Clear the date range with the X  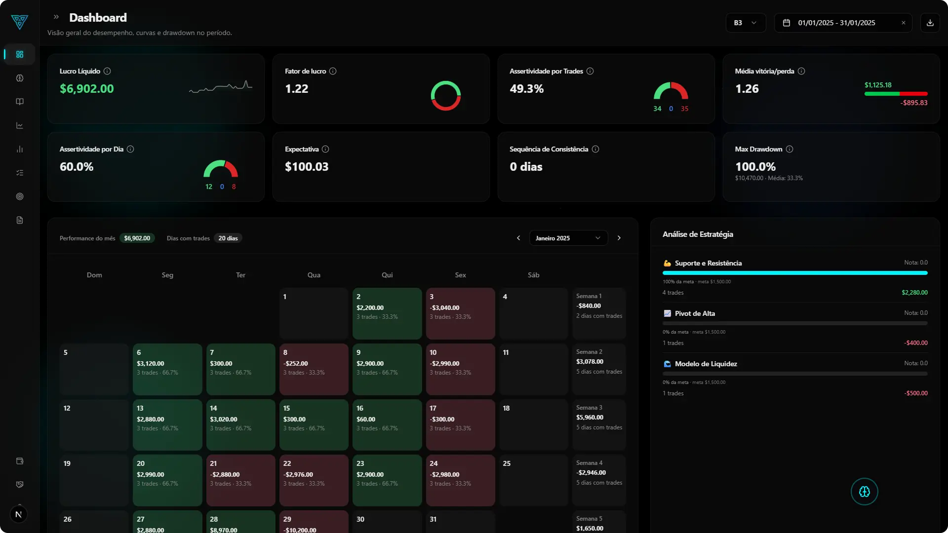(904, 23)
